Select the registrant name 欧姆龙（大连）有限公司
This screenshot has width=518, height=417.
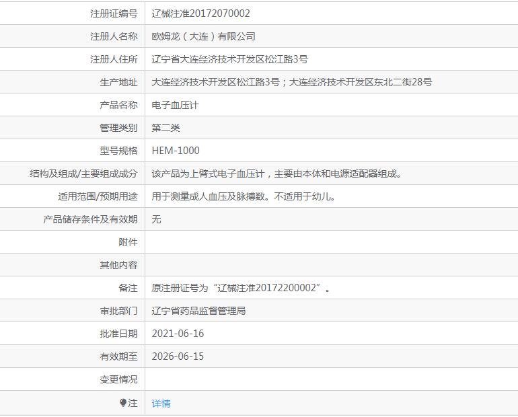pyautogui.click(x=204, y=36)
